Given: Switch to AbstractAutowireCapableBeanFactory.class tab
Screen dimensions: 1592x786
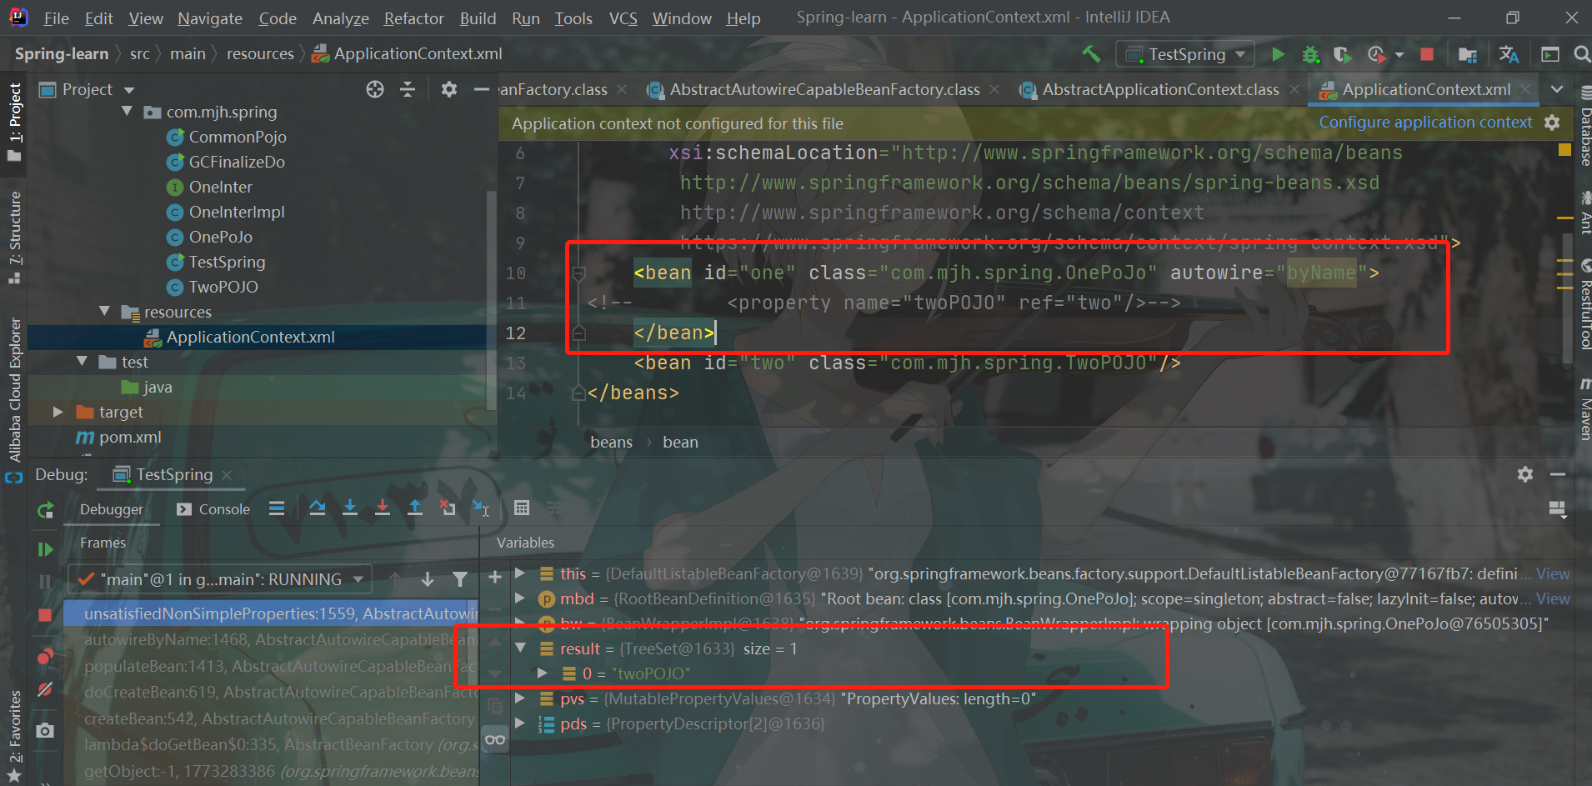Looking at the screenshot, I should (x=824, y=89).
